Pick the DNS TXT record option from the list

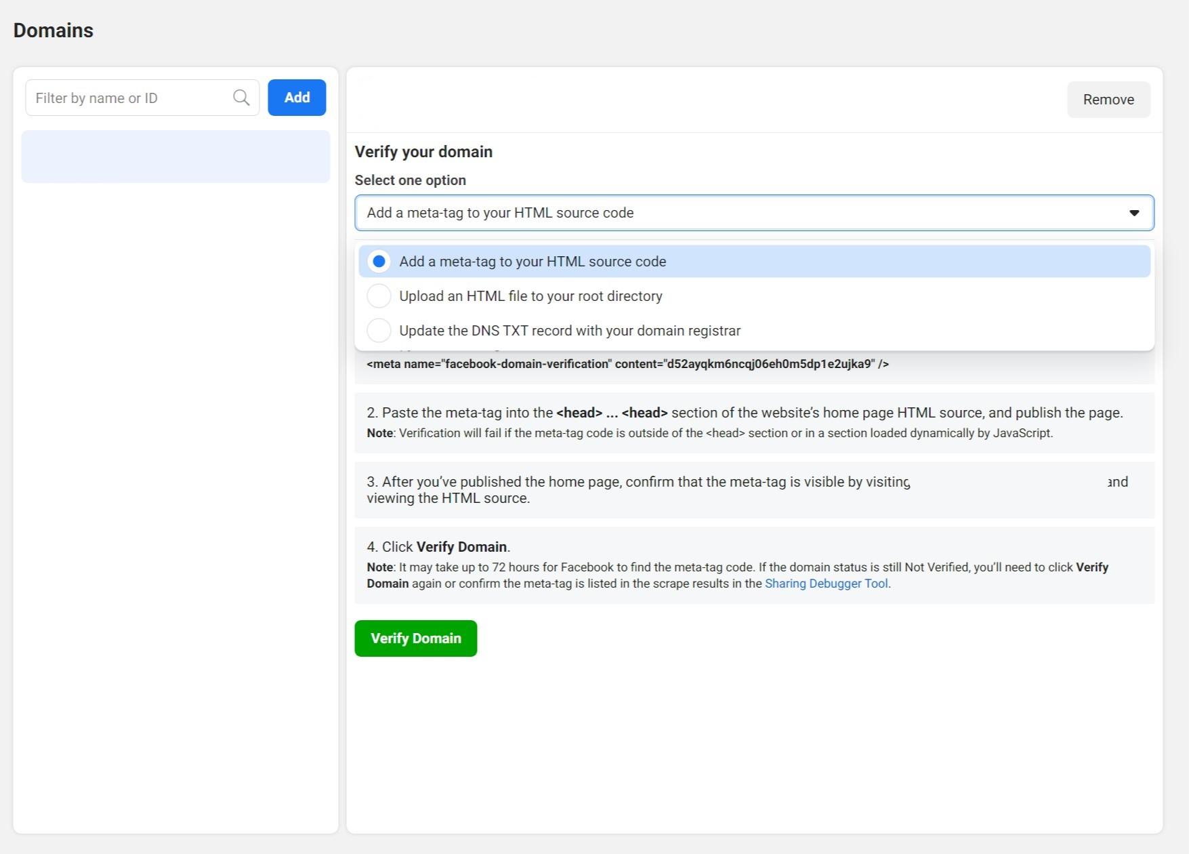pos(569,330)
